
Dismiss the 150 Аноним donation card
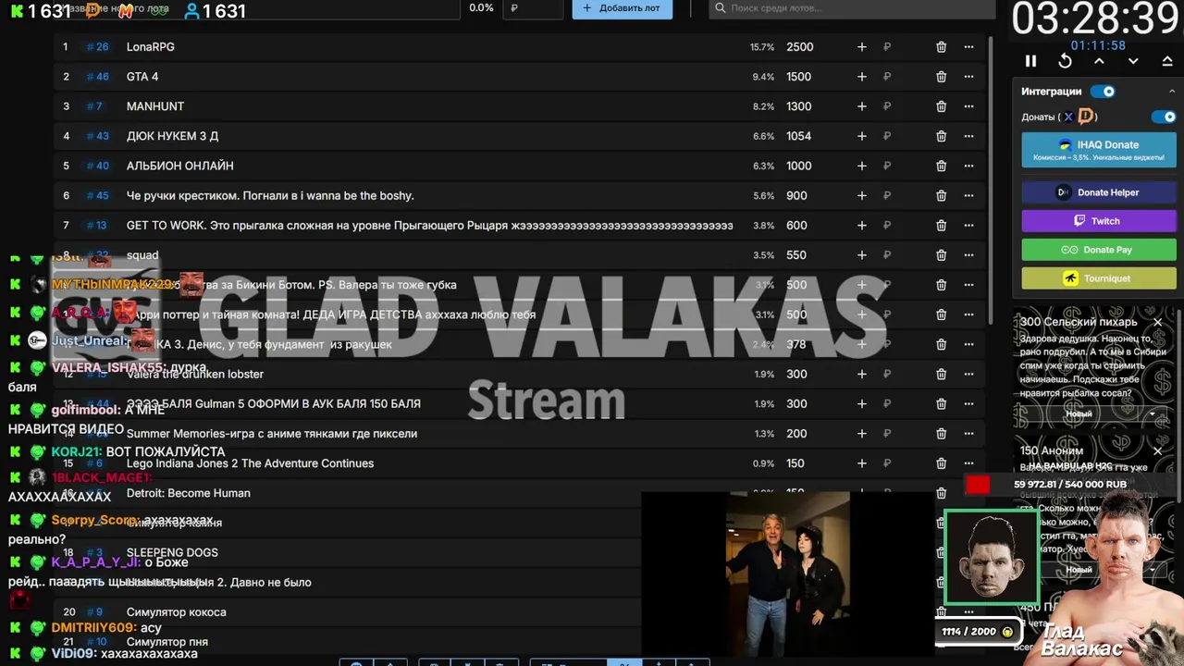tap(1157, 451)
